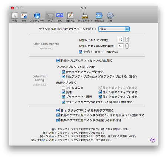Toggle タブバーメニュー内に表示 checkbox

[x=81, y=52]
